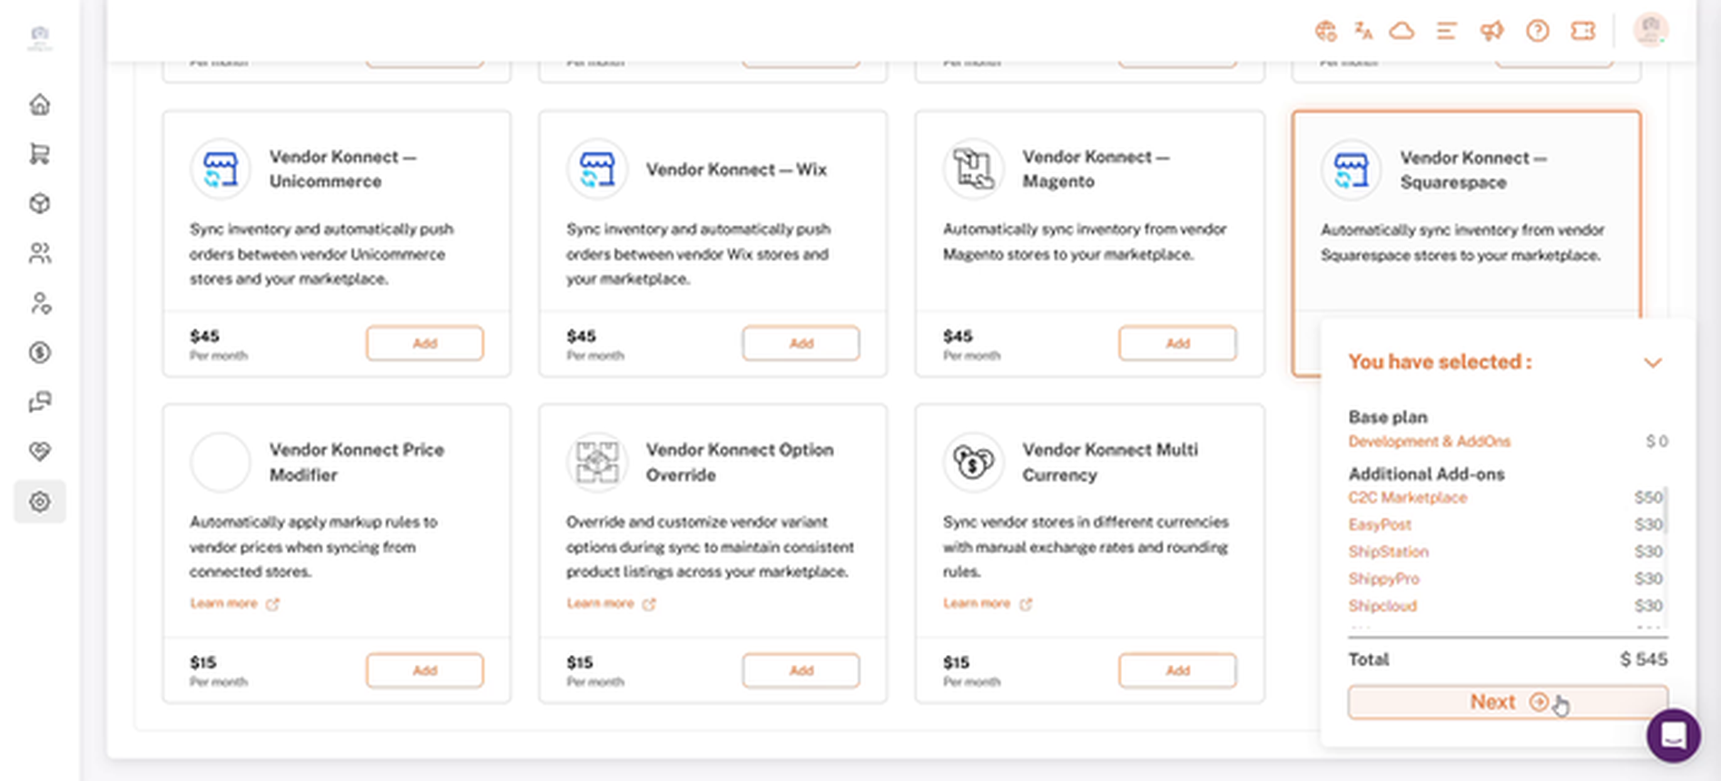Click the Vendor Konnect — Magento icon
This screenshot has height=781, width=1721.
pyautogui.click(x=973, y=170)
